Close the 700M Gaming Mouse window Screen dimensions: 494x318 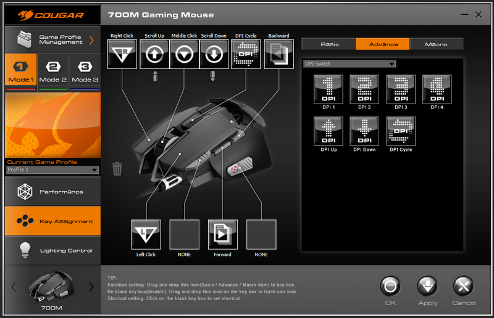479,14
